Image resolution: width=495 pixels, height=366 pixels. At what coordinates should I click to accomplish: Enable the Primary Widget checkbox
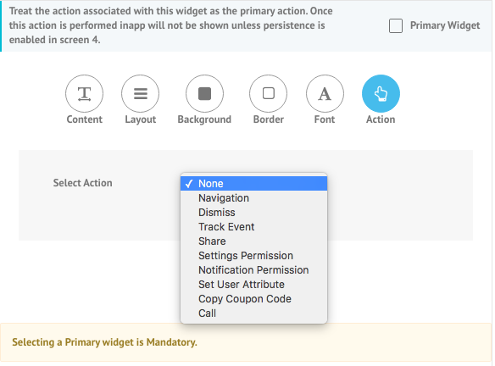[396, 26]
